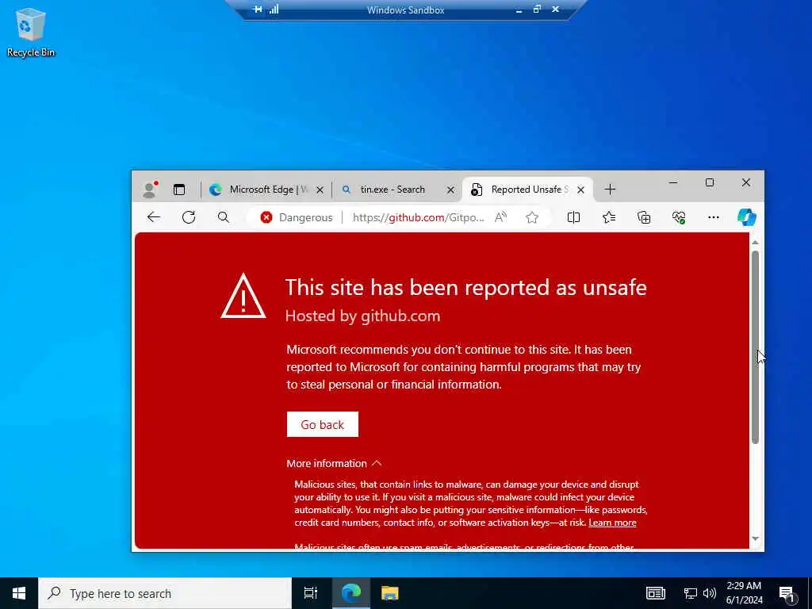Screen dimensions: 812x609
Task: Open the Favorites list icon
Action: click(x=609, y=217)
